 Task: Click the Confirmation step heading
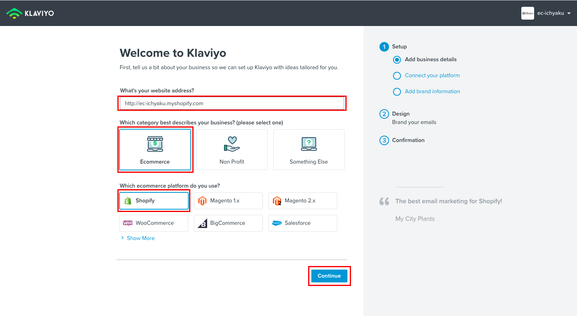[408, 140]
